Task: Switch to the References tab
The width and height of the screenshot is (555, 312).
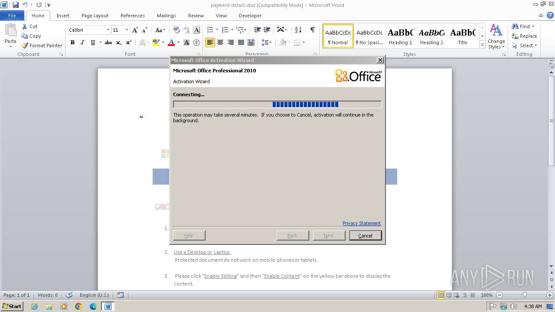Action: [x=133, y=16]
